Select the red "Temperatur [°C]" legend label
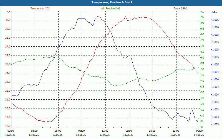 coord(40,9)
